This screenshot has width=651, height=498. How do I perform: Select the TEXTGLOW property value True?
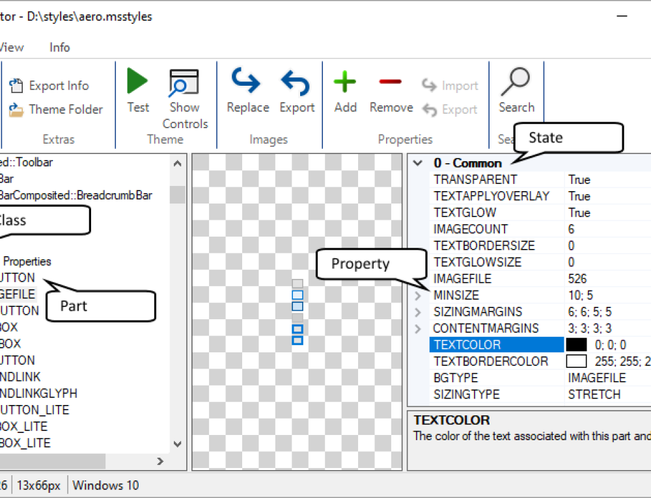579,213
